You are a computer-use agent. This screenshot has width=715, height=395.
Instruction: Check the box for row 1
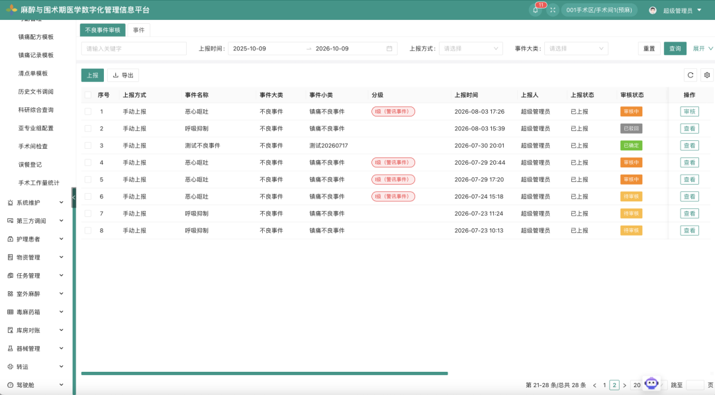click(88, 112)
